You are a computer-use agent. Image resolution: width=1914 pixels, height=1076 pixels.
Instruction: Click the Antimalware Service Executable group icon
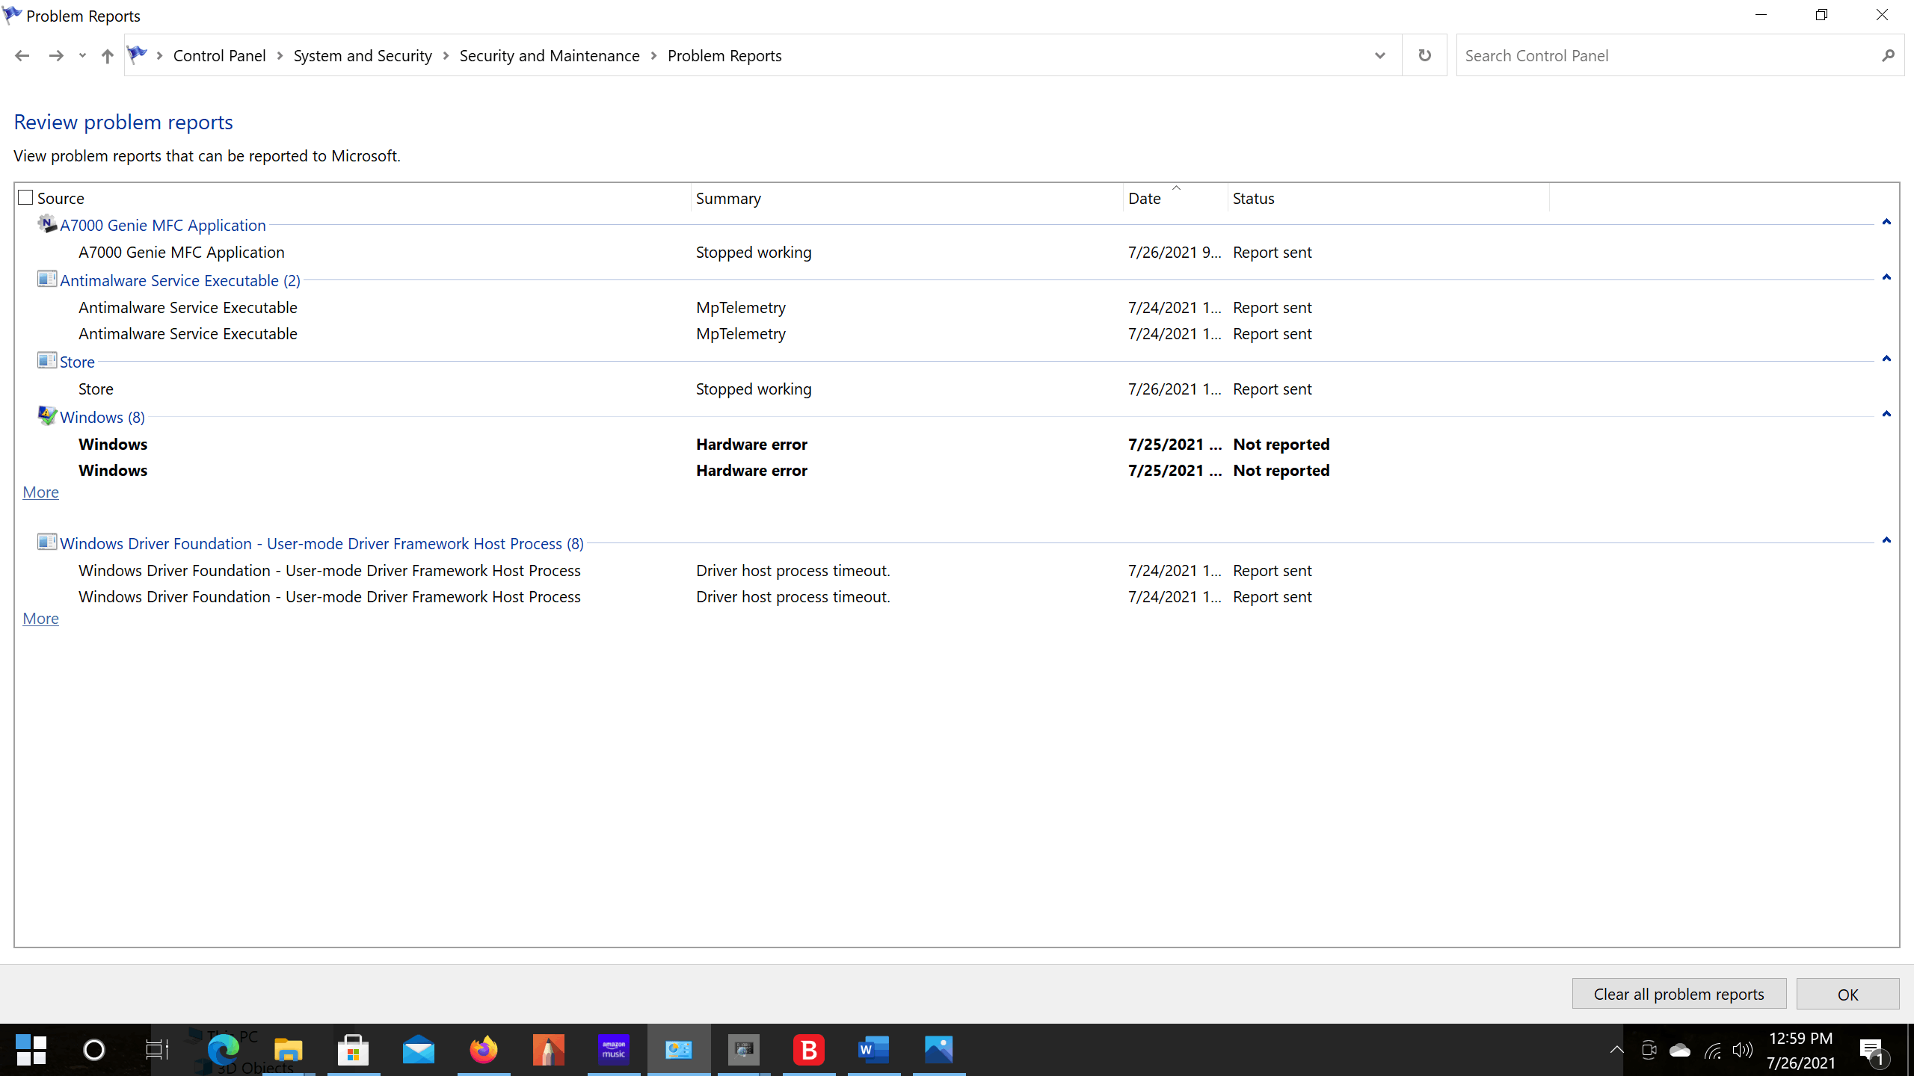pyautogui.click(x=47, y=279)
